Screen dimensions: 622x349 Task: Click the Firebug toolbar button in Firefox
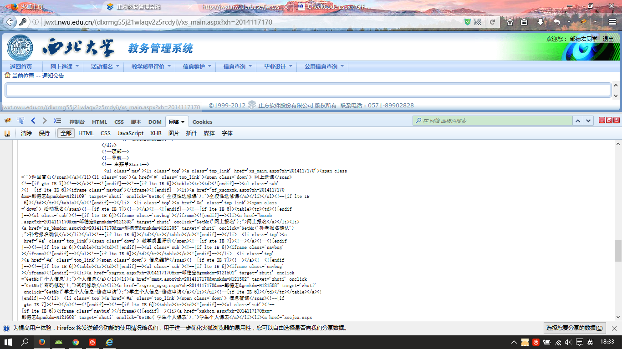click(583, 22)
